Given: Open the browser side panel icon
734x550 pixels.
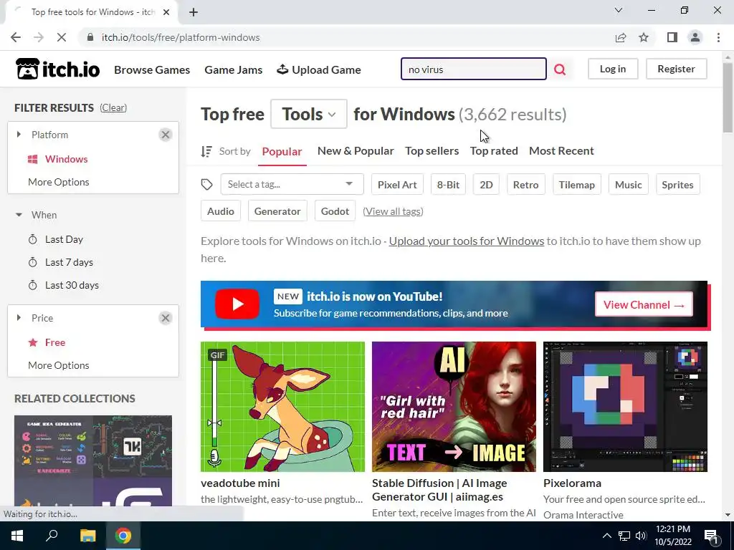Looking at the screenshot, I should [x=672, y=37].
